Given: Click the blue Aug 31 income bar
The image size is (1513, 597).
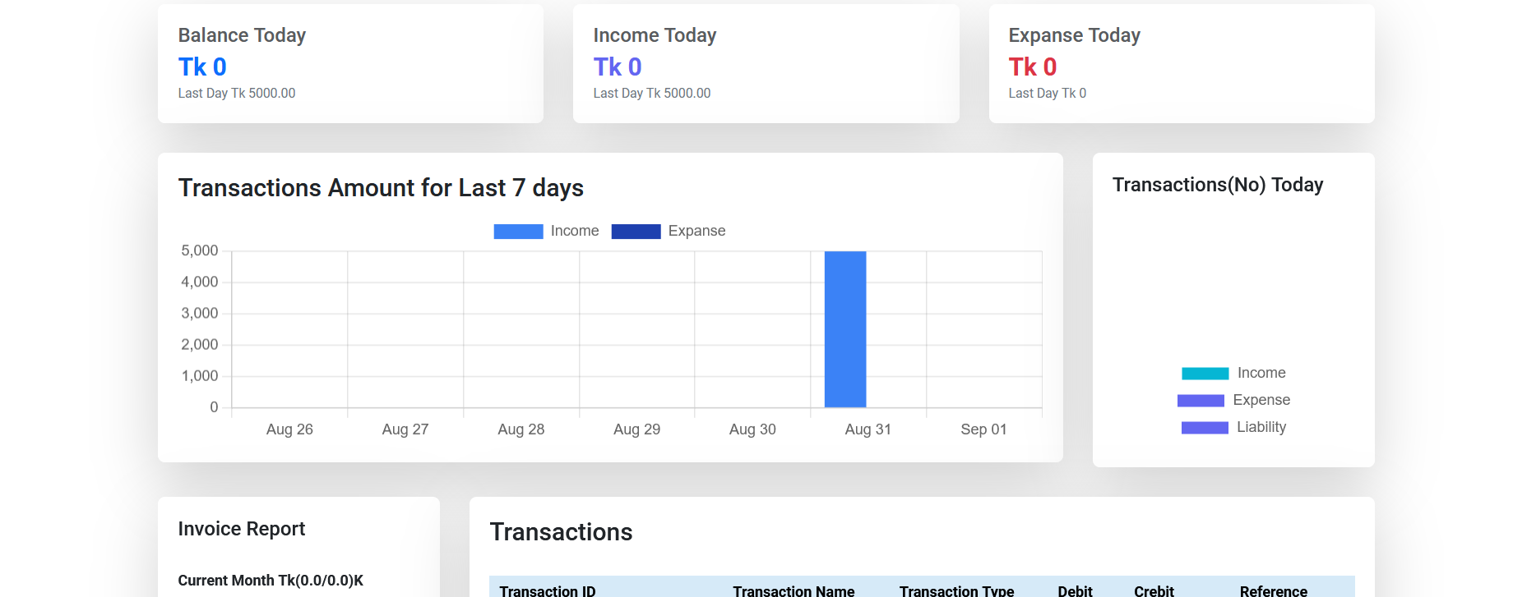Looking at the screenshot, I should click(845, 328).
